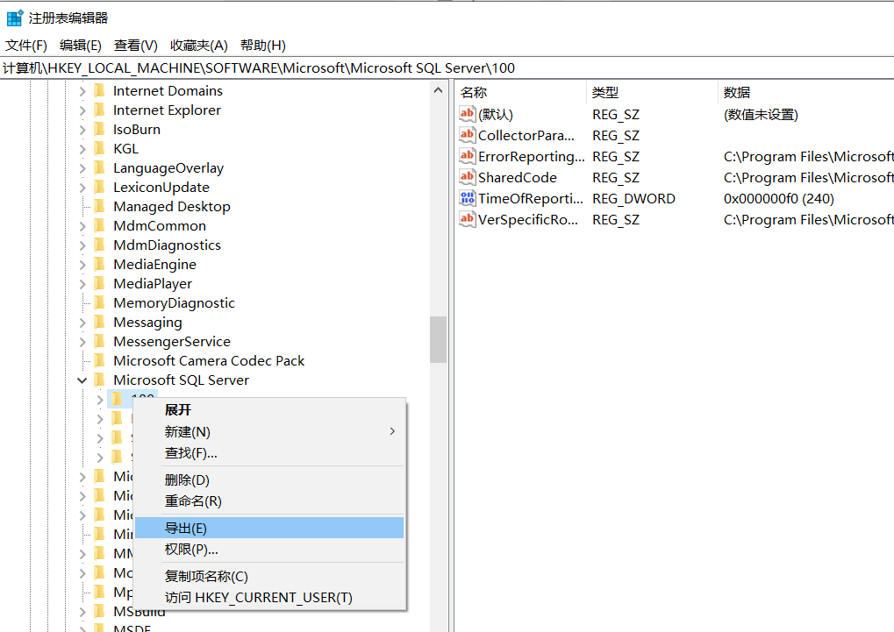894x632 pixels.
Task: Choose 访问 HKEY_CURRENT_USER(T) menu entry
Action: tap(269, 597)
